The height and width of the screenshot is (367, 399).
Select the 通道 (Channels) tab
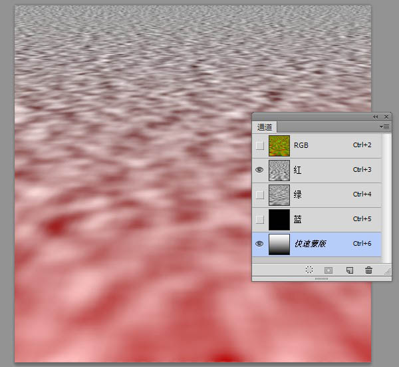click(x=265, y=127)
